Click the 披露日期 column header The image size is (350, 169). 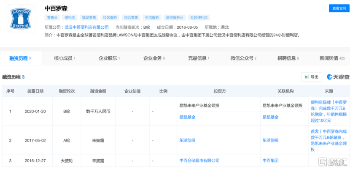[35, 91]
